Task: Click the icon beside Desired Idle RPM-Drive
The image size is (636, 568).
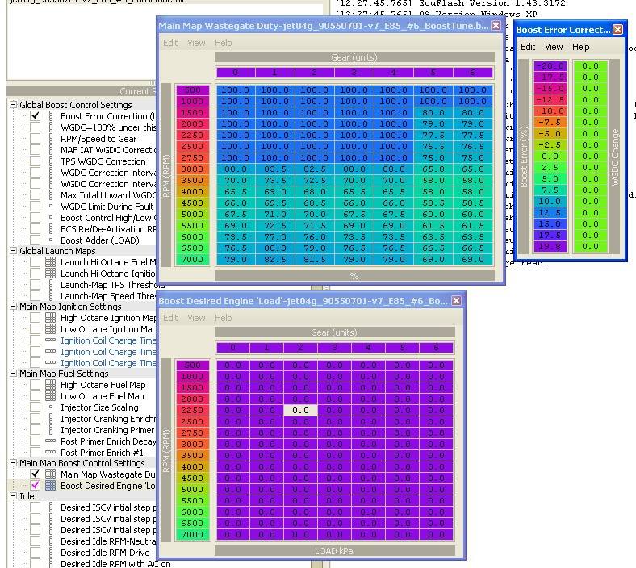Action: pos(50,553)
